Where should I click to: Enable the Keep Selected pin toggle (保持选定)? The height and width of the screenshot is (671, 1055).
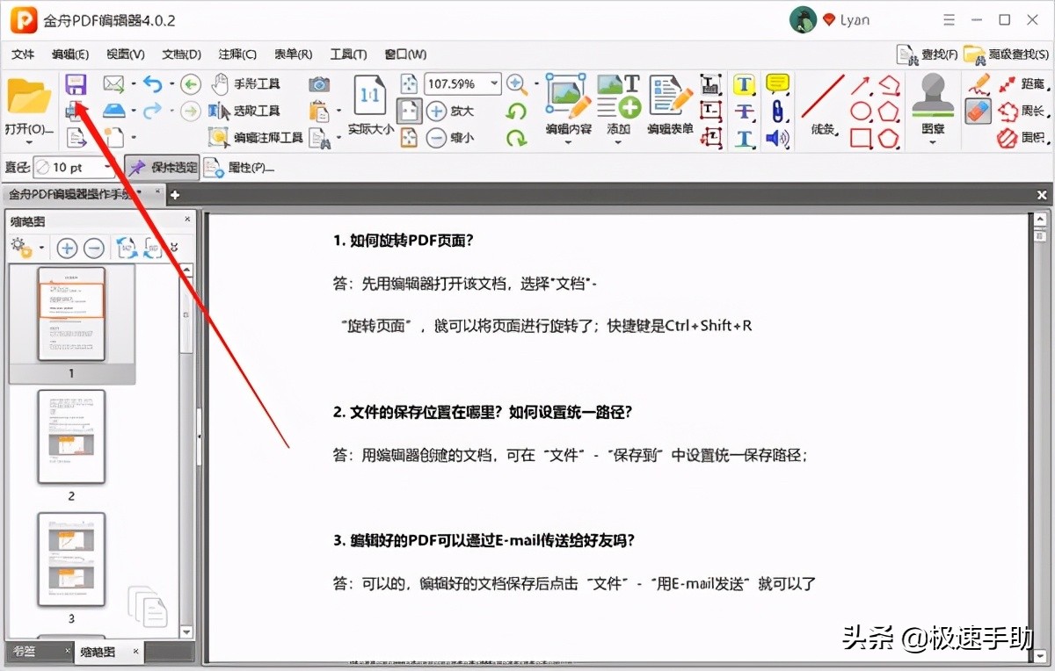pyautogui.click(x=161, y=167)
